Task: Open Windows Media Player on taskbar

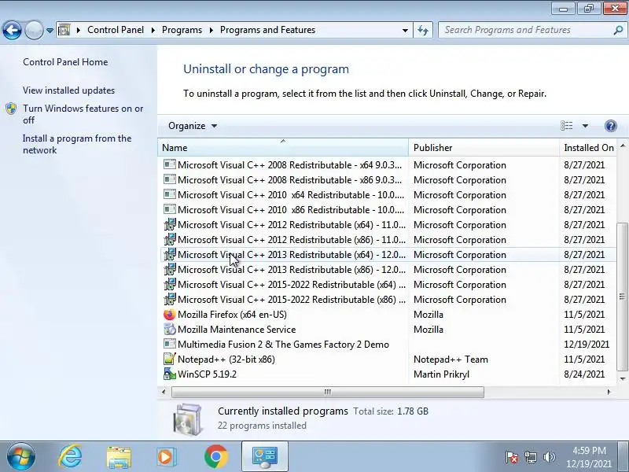Action: tap(167, 457)
